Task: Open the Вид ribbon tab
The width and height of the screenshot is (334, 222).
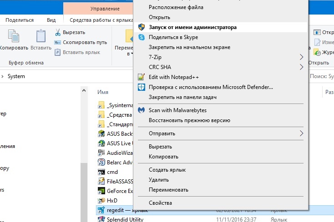Action: tap(51, 20)
